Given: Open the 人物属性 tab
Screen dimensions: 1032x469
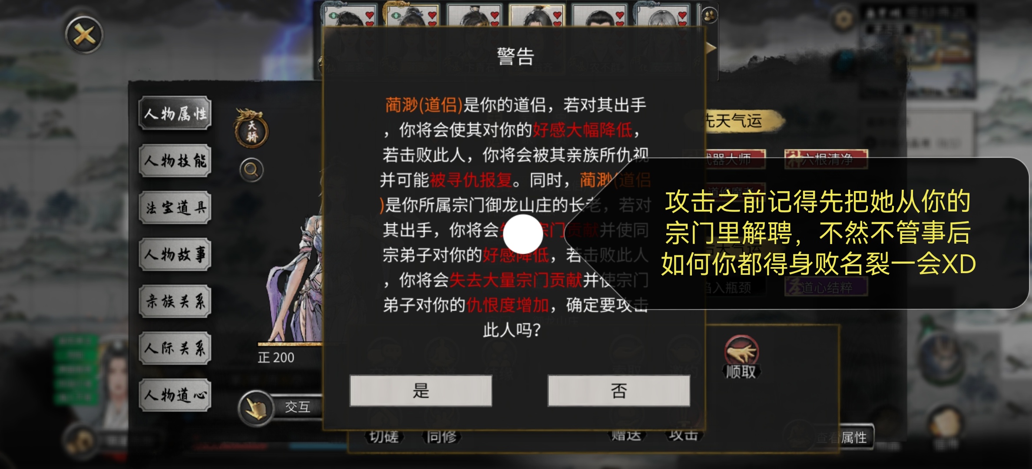Looking at the screenshot, I should 175,114.
